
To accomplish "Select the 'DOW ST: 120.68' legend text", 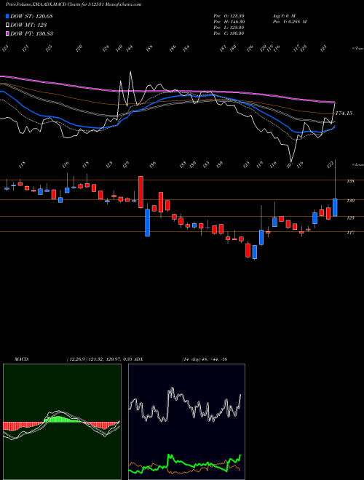I will [31, 16].
